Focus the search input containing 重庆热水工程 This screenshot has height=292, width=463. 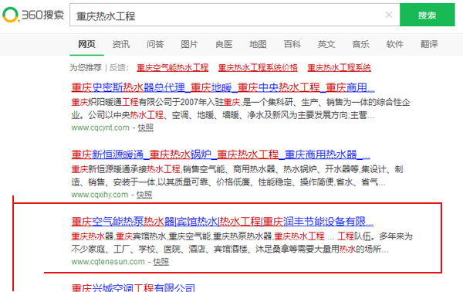click(x=235, y=15)
